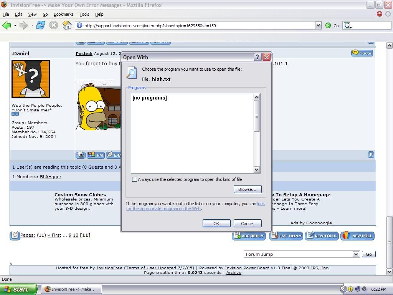Click the security shield tray icon
This screenshot has height=295, width=393.
(x=350, y=289)
